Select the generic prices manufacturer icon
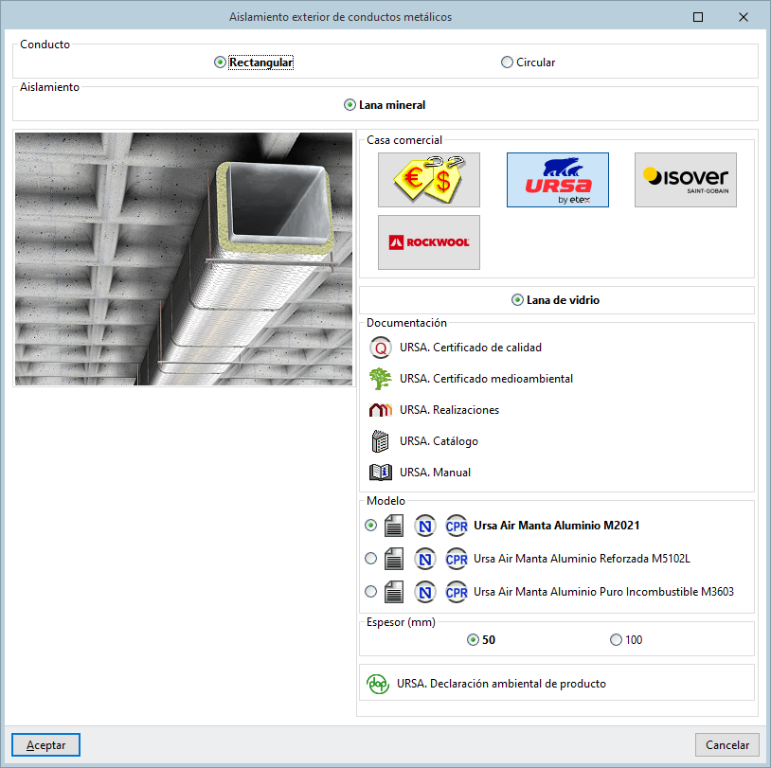 [429, 180]
